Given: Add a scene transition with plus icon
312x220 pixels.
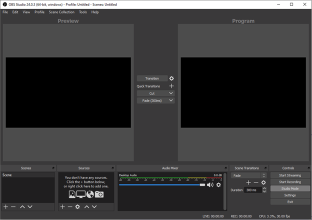Looking at the screenshot, I should [248, 182].
